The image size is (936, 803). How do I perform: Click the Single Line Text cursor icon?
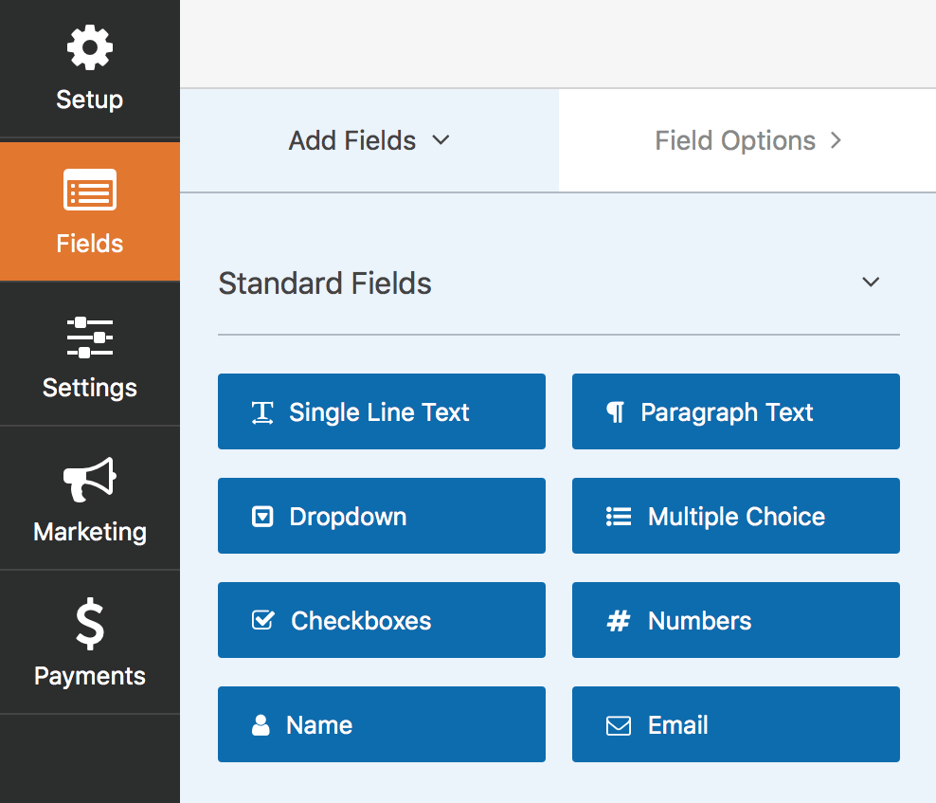[262, 412]
